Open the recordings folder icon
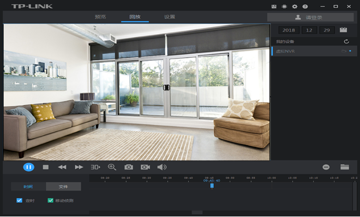The image size is (360, 217). pos(345,167)
